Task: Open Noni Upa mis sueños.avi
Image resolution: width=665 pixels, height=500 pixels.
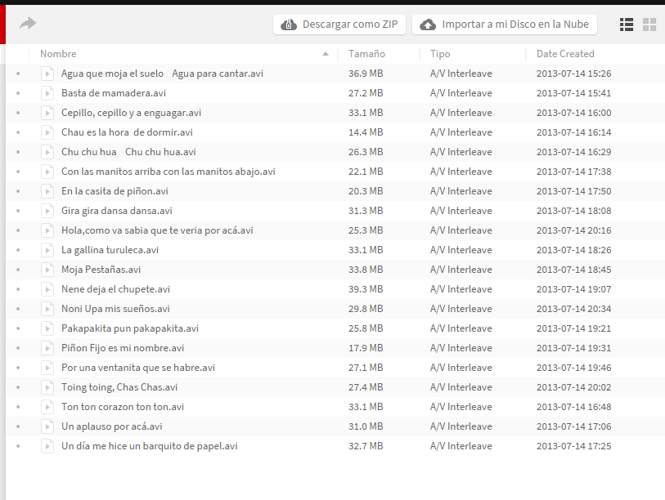Action: point(115,309)
